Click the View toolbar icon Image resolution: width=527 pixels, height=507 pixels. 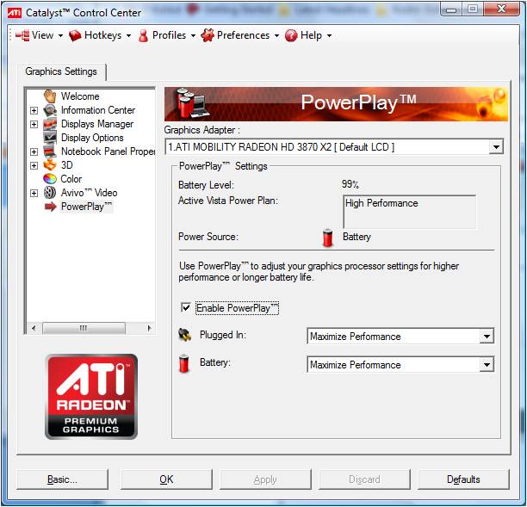click(22, 35)
